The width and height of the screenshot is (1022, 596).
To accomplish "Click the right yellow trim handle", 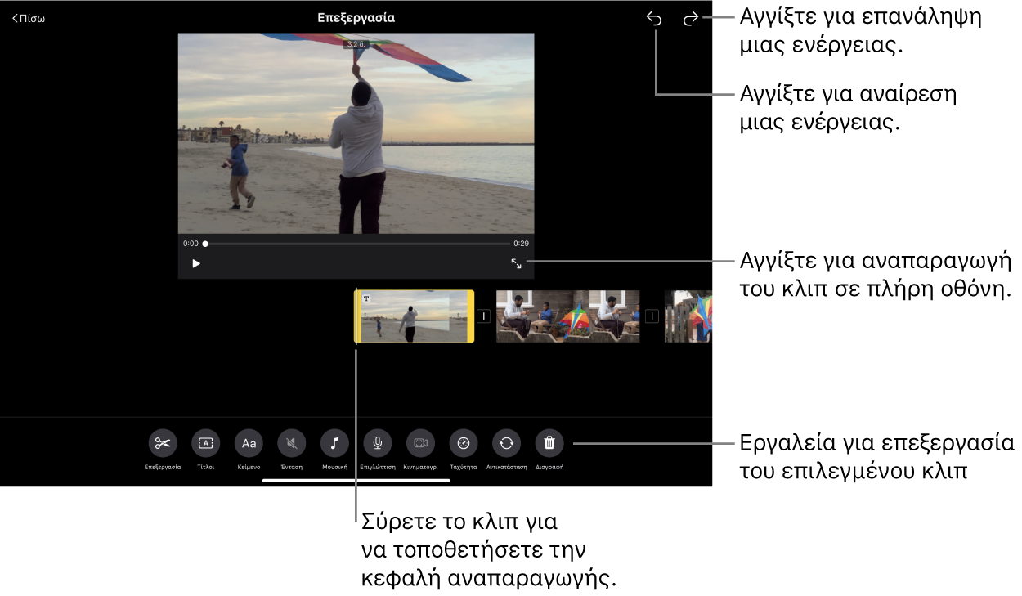I will pyautogui.click(x=471, y=316).
